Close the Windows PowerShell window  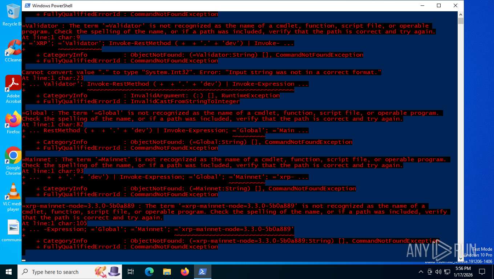point(455,5)
